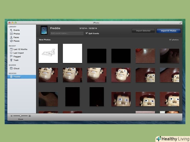Click the iPhoto window title
The image size is (190, 142).
coord(96,23)
